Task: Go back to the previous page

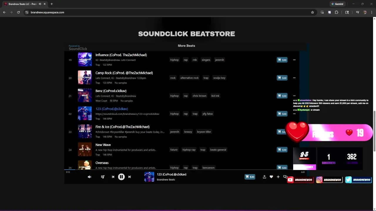Action: 4,12
